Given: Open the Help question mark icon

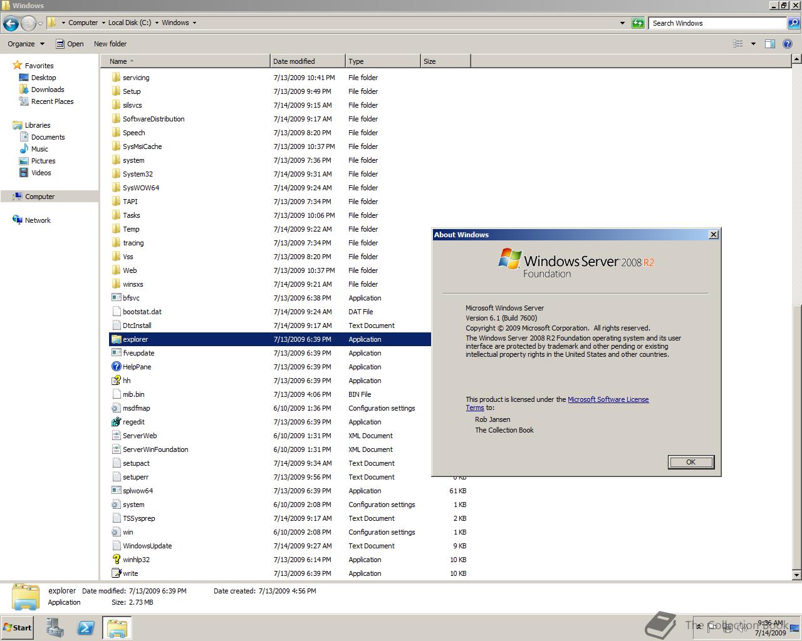Looking at the screenshot, I should 788,44.
